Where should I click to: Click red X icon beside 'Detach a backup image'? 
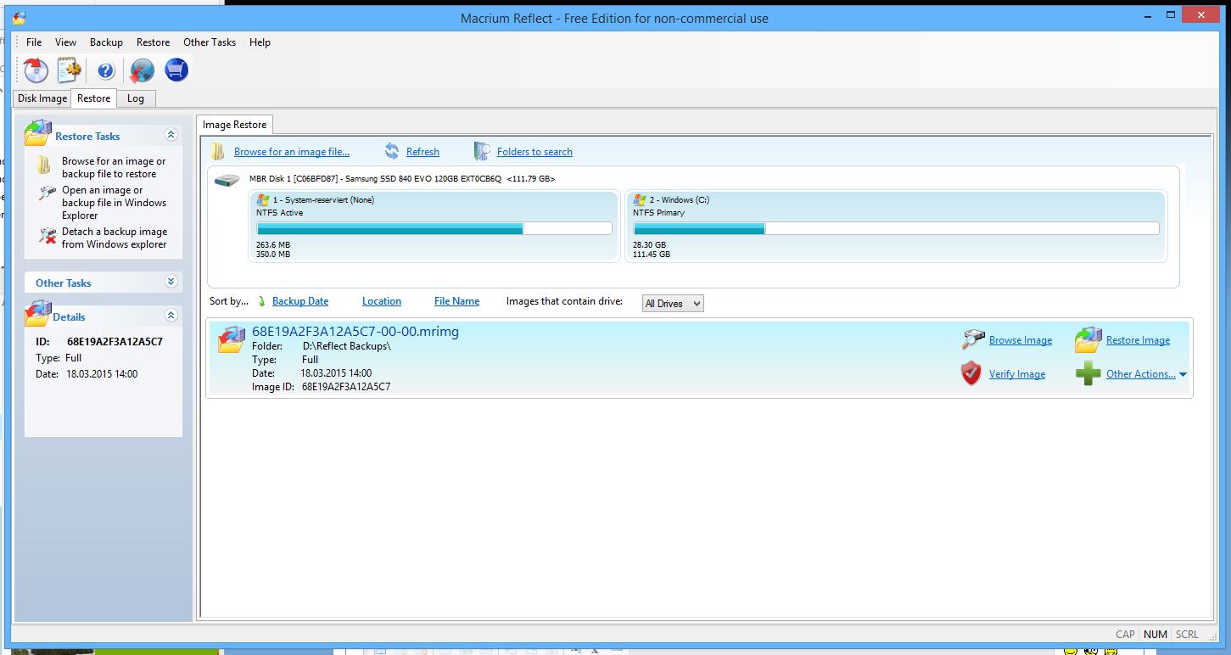[x=48, y=235]
